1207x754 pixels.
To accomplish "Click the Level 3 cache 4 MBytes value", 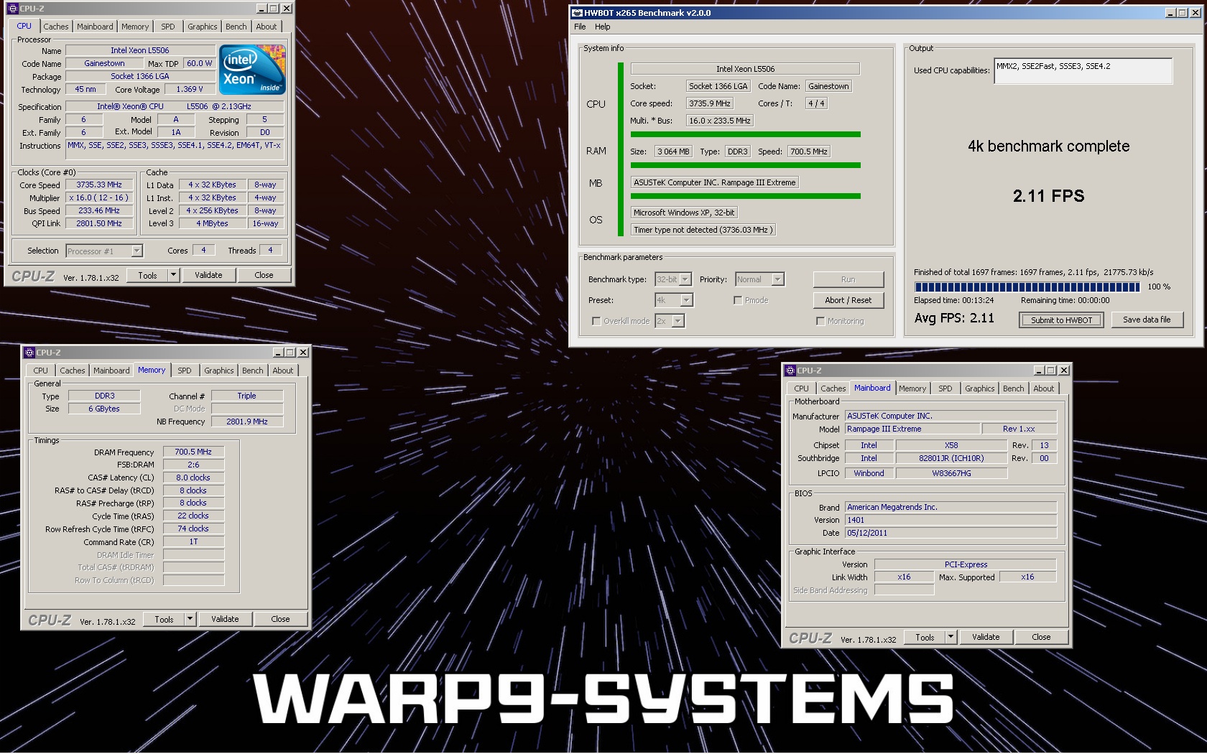I will point(212,223).
